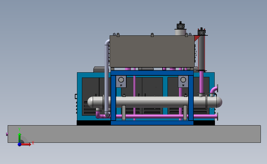Select the left circular gauge plate
This screenshot has height=164, width=267.
121,82
